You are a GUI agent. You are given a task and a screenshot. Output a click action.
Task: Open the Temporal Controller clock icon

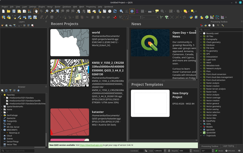[x=110, y=11]
